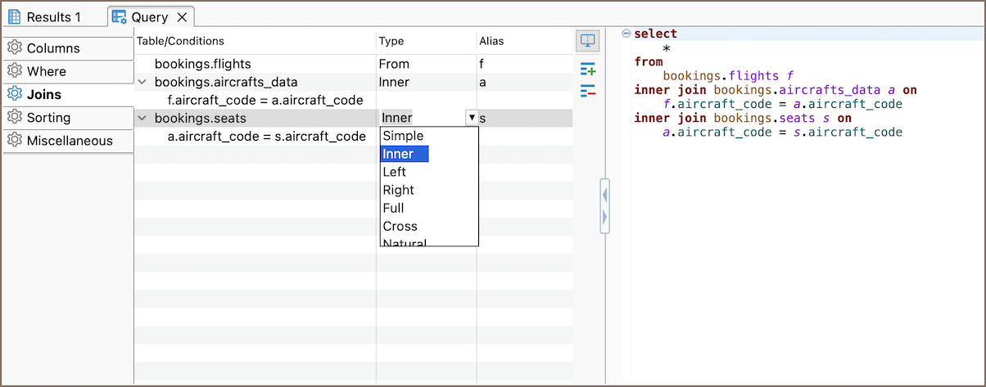Click the left arrow on the splitter
The height and width of the screenshot is (387, 986).
[605, 196]
